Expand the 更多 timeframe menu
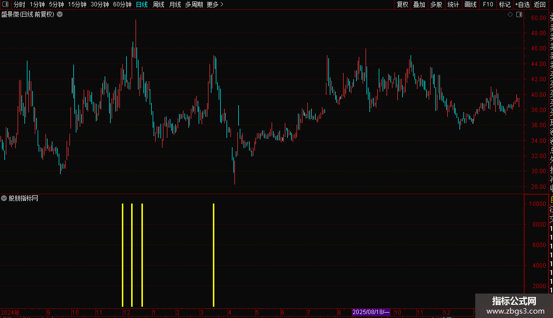 click(215, 4)
